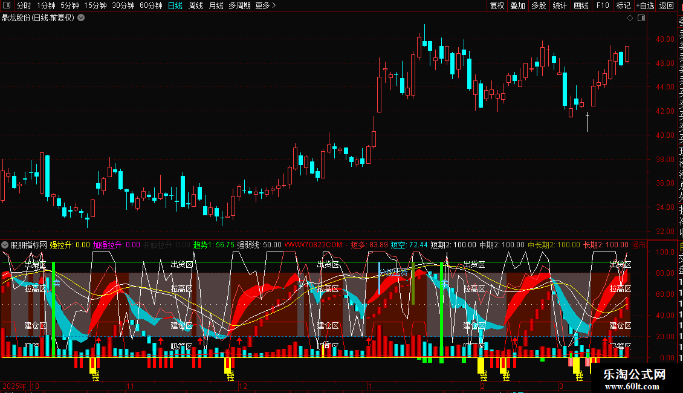Select the 60分钟 timeframe
Screen dimensions: 683x393
[x=151, y=5]
